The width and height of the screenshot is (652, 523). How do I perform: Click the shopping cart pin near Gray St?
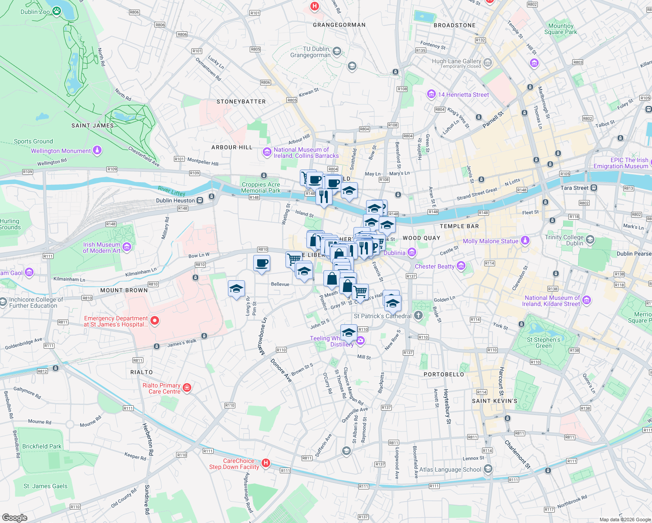360,292
